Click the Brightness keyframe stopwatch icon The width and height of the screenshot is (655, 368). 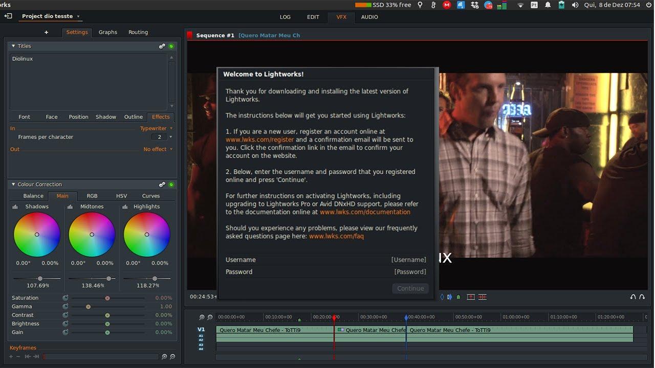point(65,324)
